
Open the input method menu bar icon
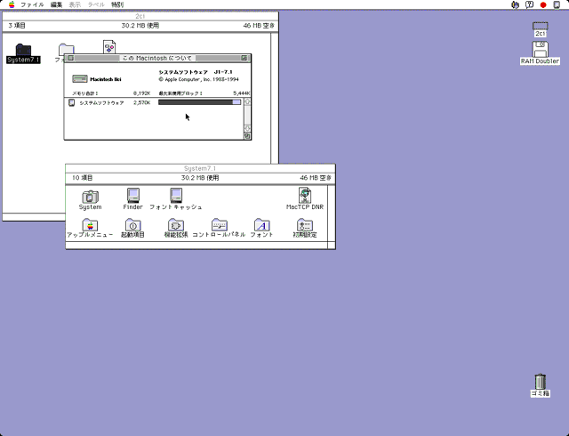[x=515, y=4]
